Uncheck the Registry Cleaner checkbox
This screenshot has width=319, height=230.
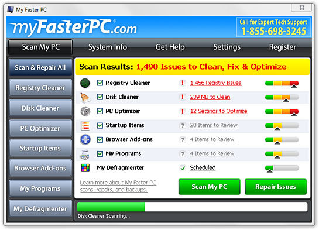[x=100, y=83]
